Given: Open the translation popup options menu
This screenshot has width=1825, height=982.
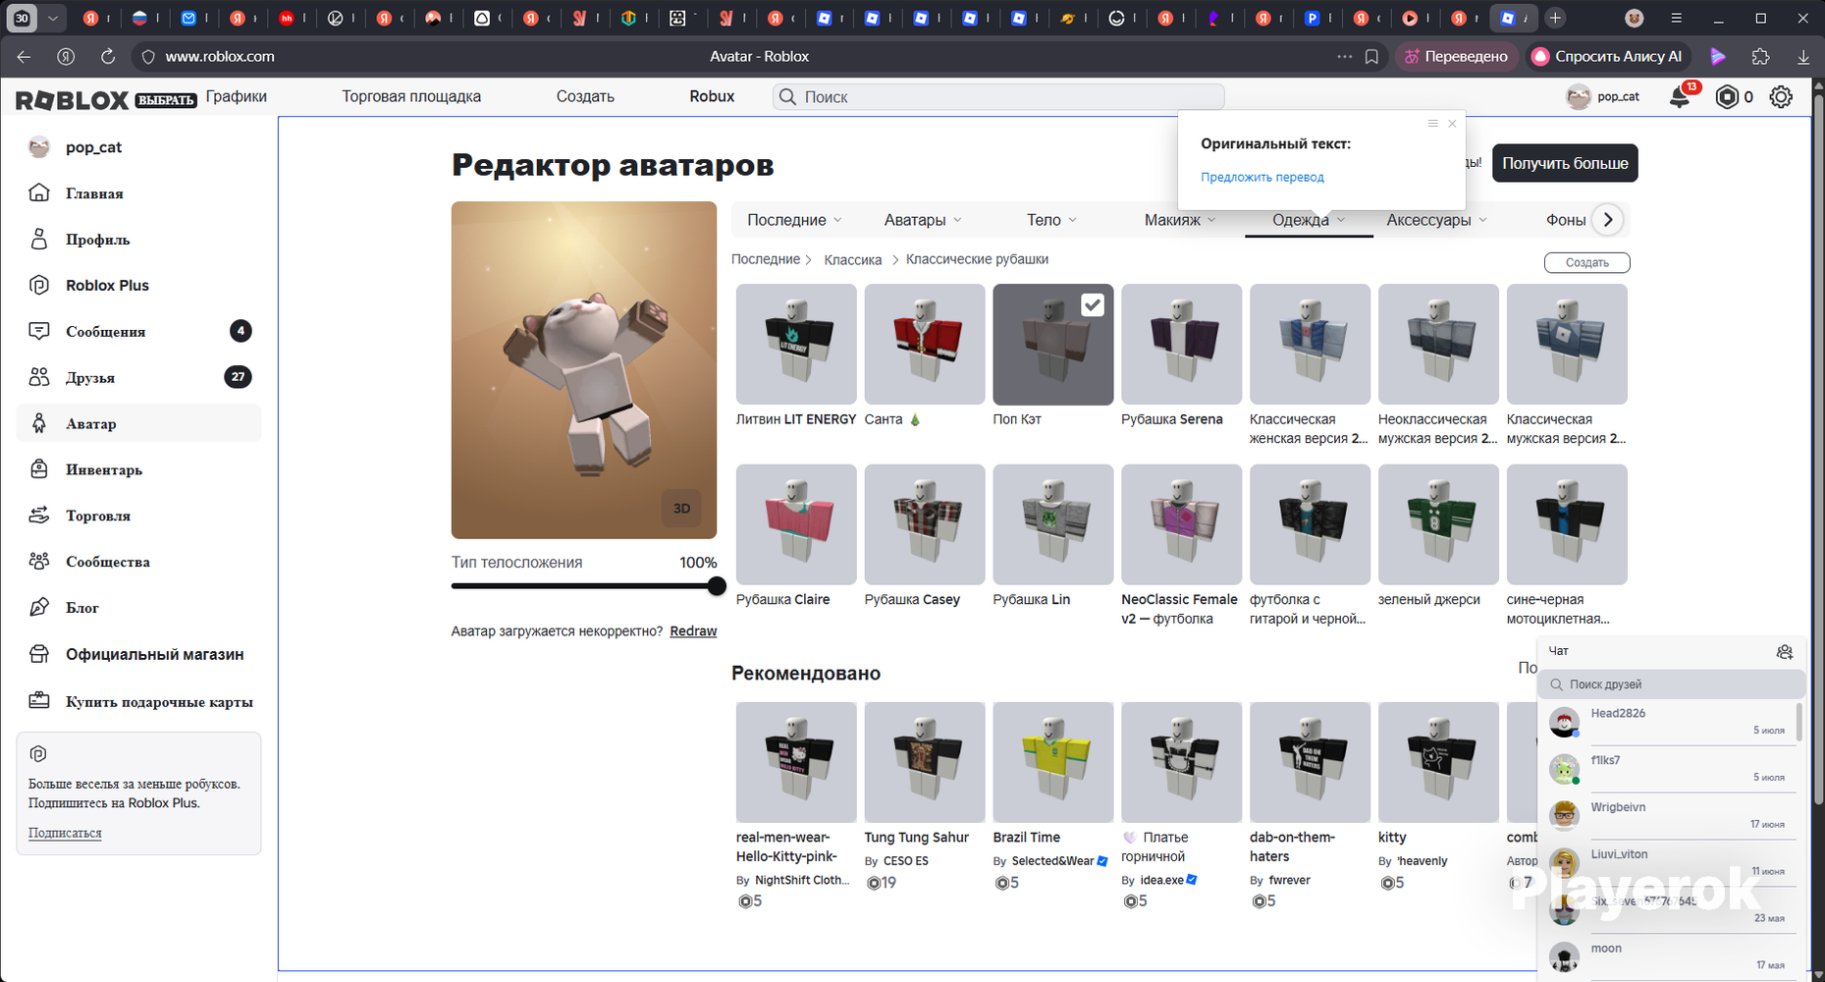Looking at the screenshot, I should click(x=1432, y=124).
